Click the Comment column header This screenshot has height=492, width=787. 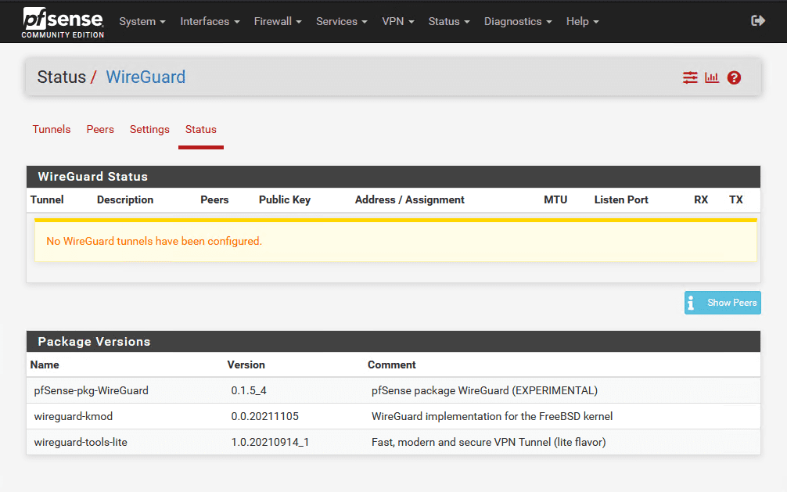[391, 365]
